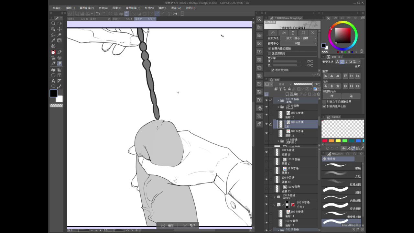Click 取消 button below canvas

click(190, 226)
